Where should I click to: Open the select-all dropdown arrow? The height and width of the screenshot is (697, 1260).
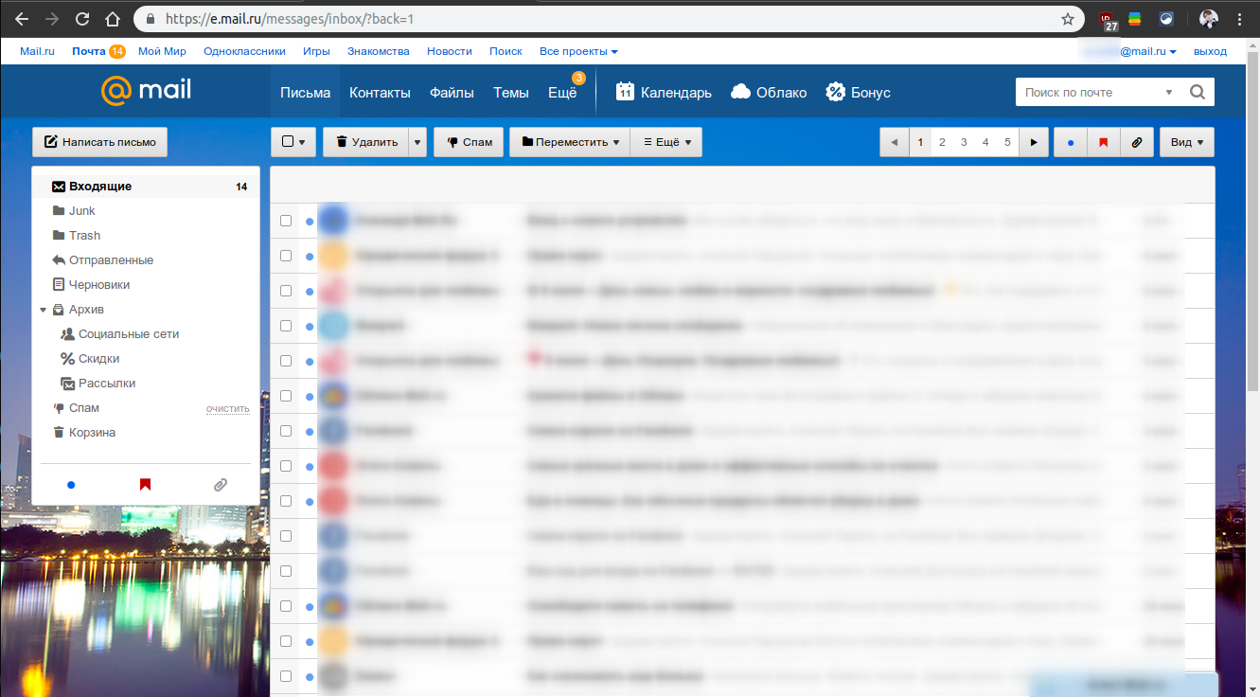pos(303,143)
